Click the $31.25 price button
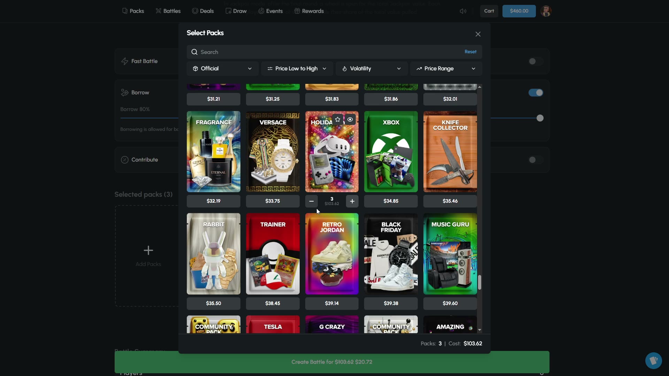 tap(273, 99)
